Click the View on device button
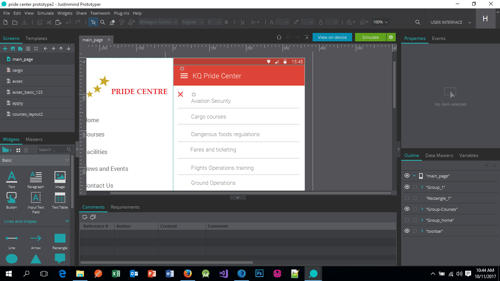 pyautogui.click(x=332, y=37)
